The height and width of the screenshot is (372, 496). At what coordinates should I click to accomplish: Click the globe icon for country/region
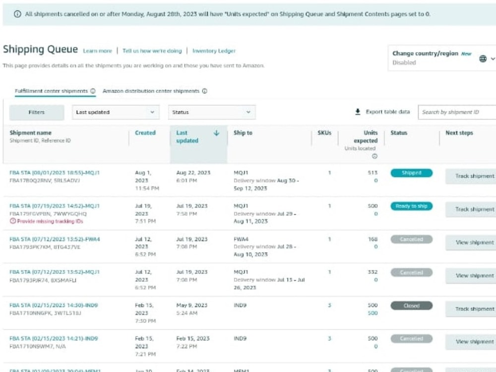[483, 59]
